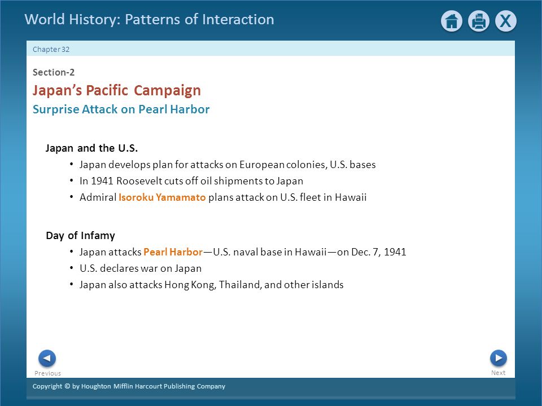
Task: Click the Next text label
Action: pos(498,373)
